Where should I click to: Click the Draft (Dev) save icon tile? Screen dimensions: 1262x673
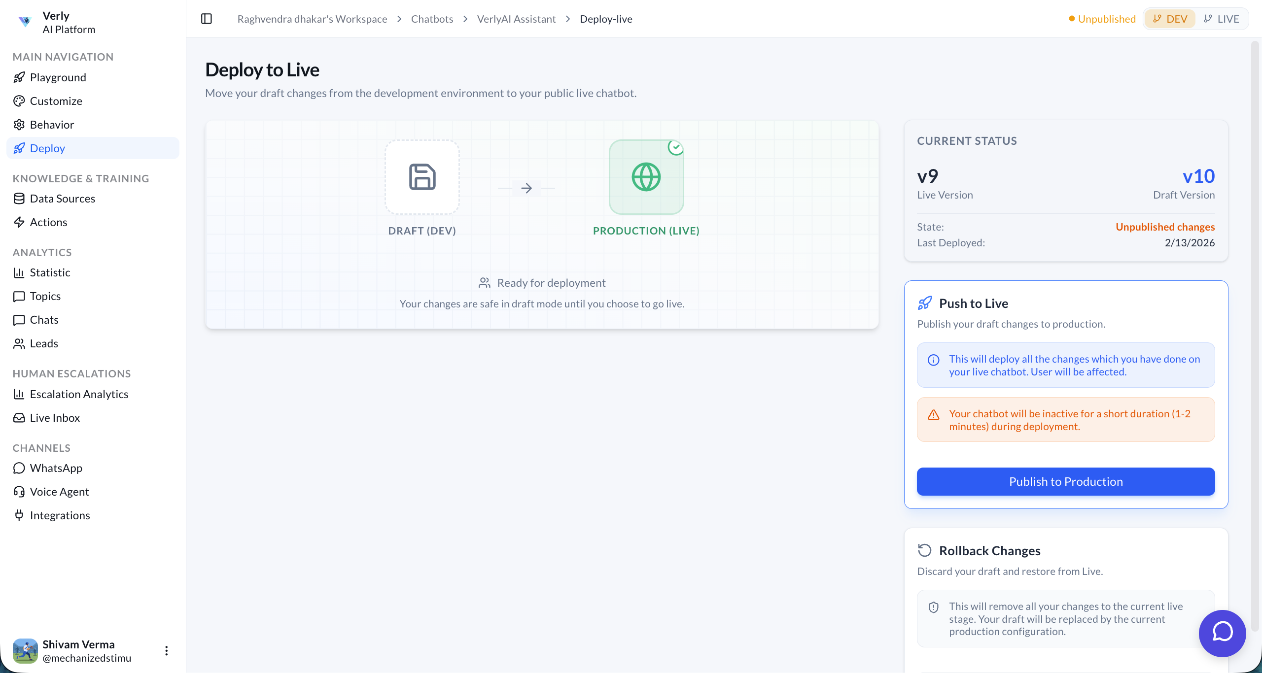coord(422,177)
